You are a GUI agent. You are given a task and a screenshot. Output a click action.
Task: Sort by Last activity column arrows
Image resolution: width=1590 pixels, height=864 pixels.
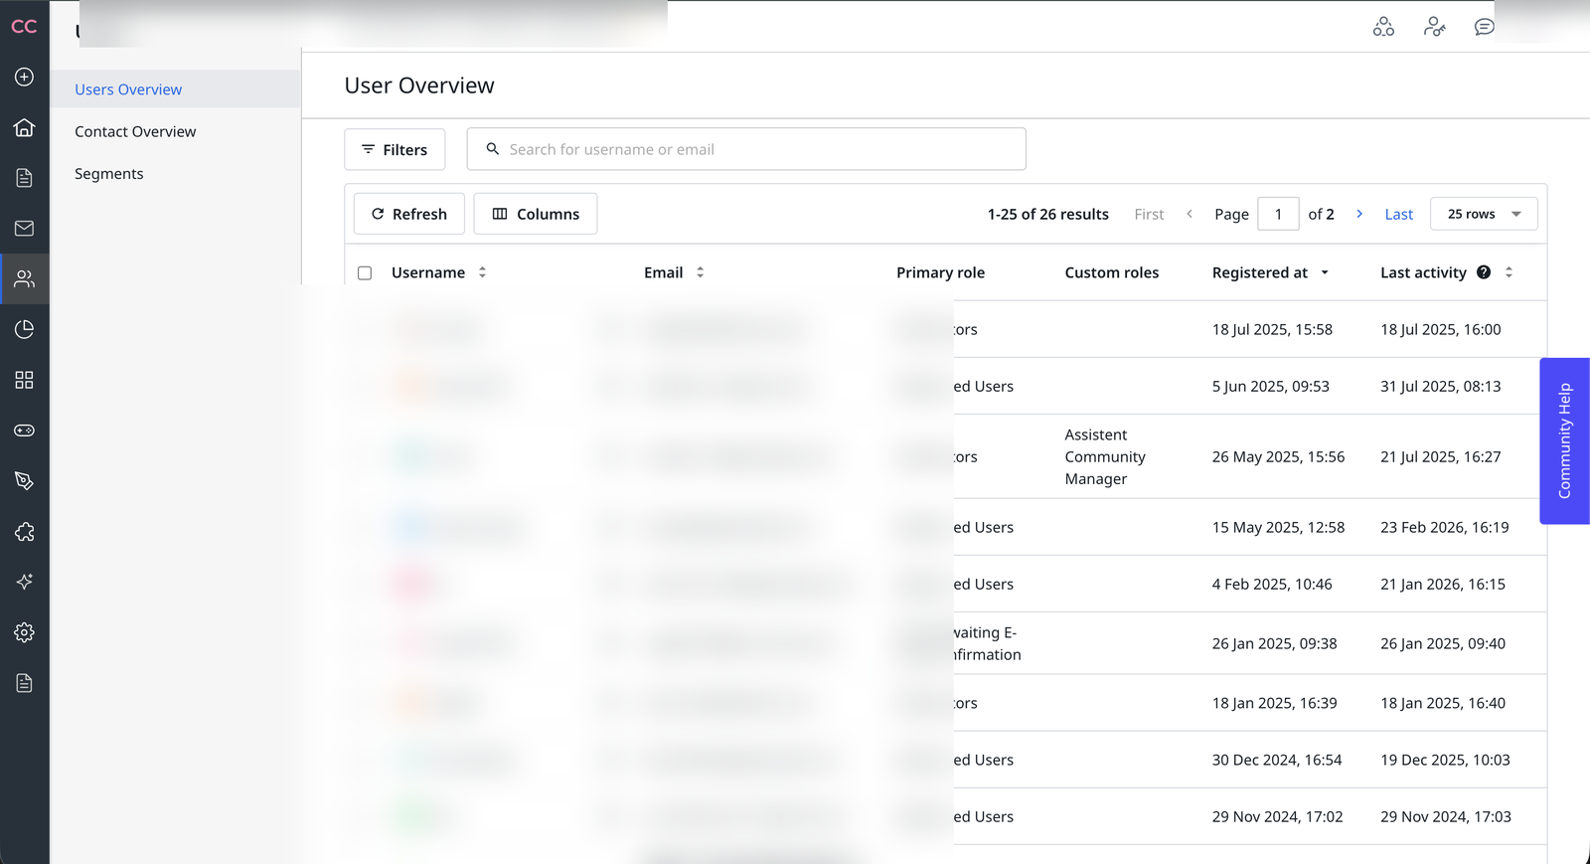click(x=1509, y=272)
